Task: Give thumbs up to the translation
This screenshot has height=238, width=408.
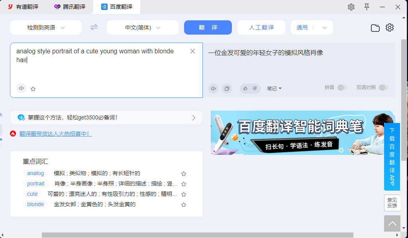Action: (x=245, y=89)
